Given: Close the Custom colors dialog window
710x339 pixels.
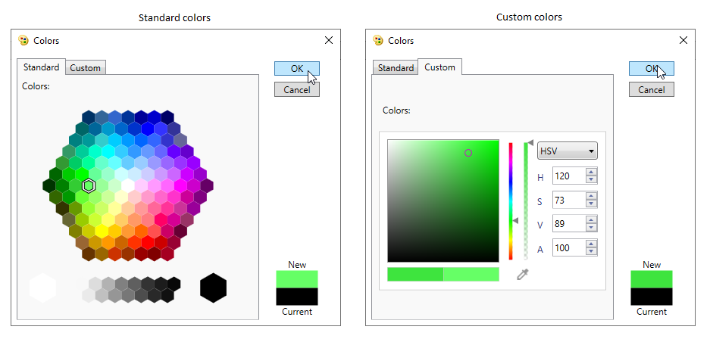Looking at the screenshot, I should coord(683,40).
